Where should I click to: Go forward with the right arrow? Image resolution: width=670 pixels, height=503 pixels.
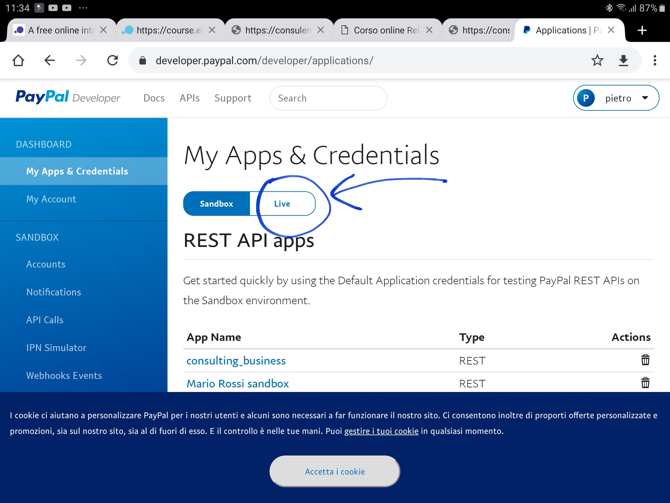[81, 60]
